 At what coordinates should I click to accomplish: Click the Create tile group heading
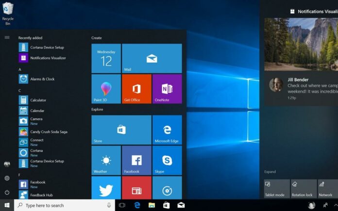click(96, 38)
